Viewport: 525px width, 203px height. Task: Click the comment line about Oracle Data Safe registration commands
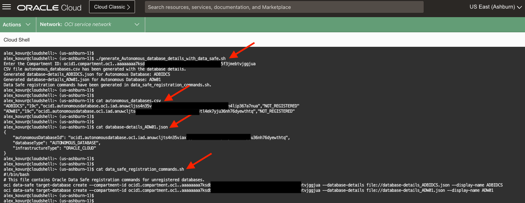click(x=104, y=180)
